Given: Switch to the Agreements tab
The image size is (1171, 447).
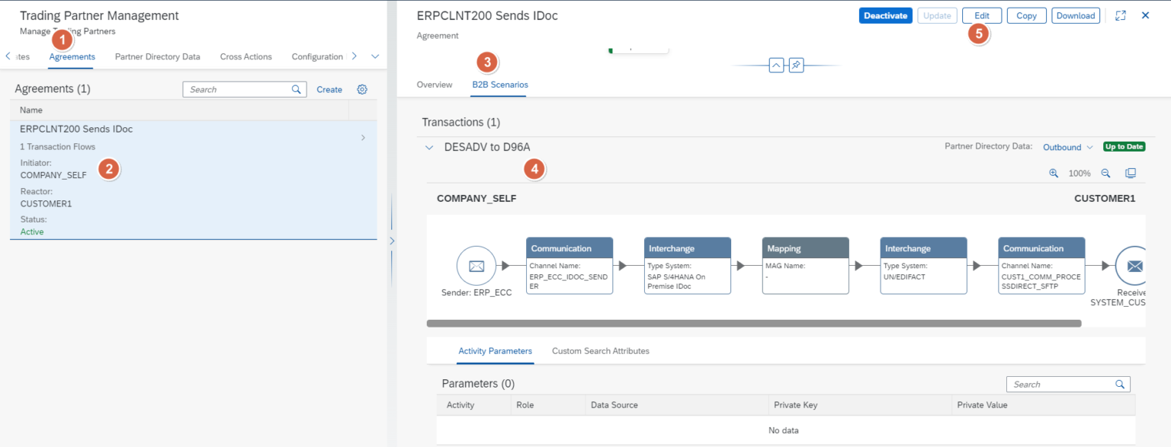Looking at the screenshot, I should tap(72, 57).
